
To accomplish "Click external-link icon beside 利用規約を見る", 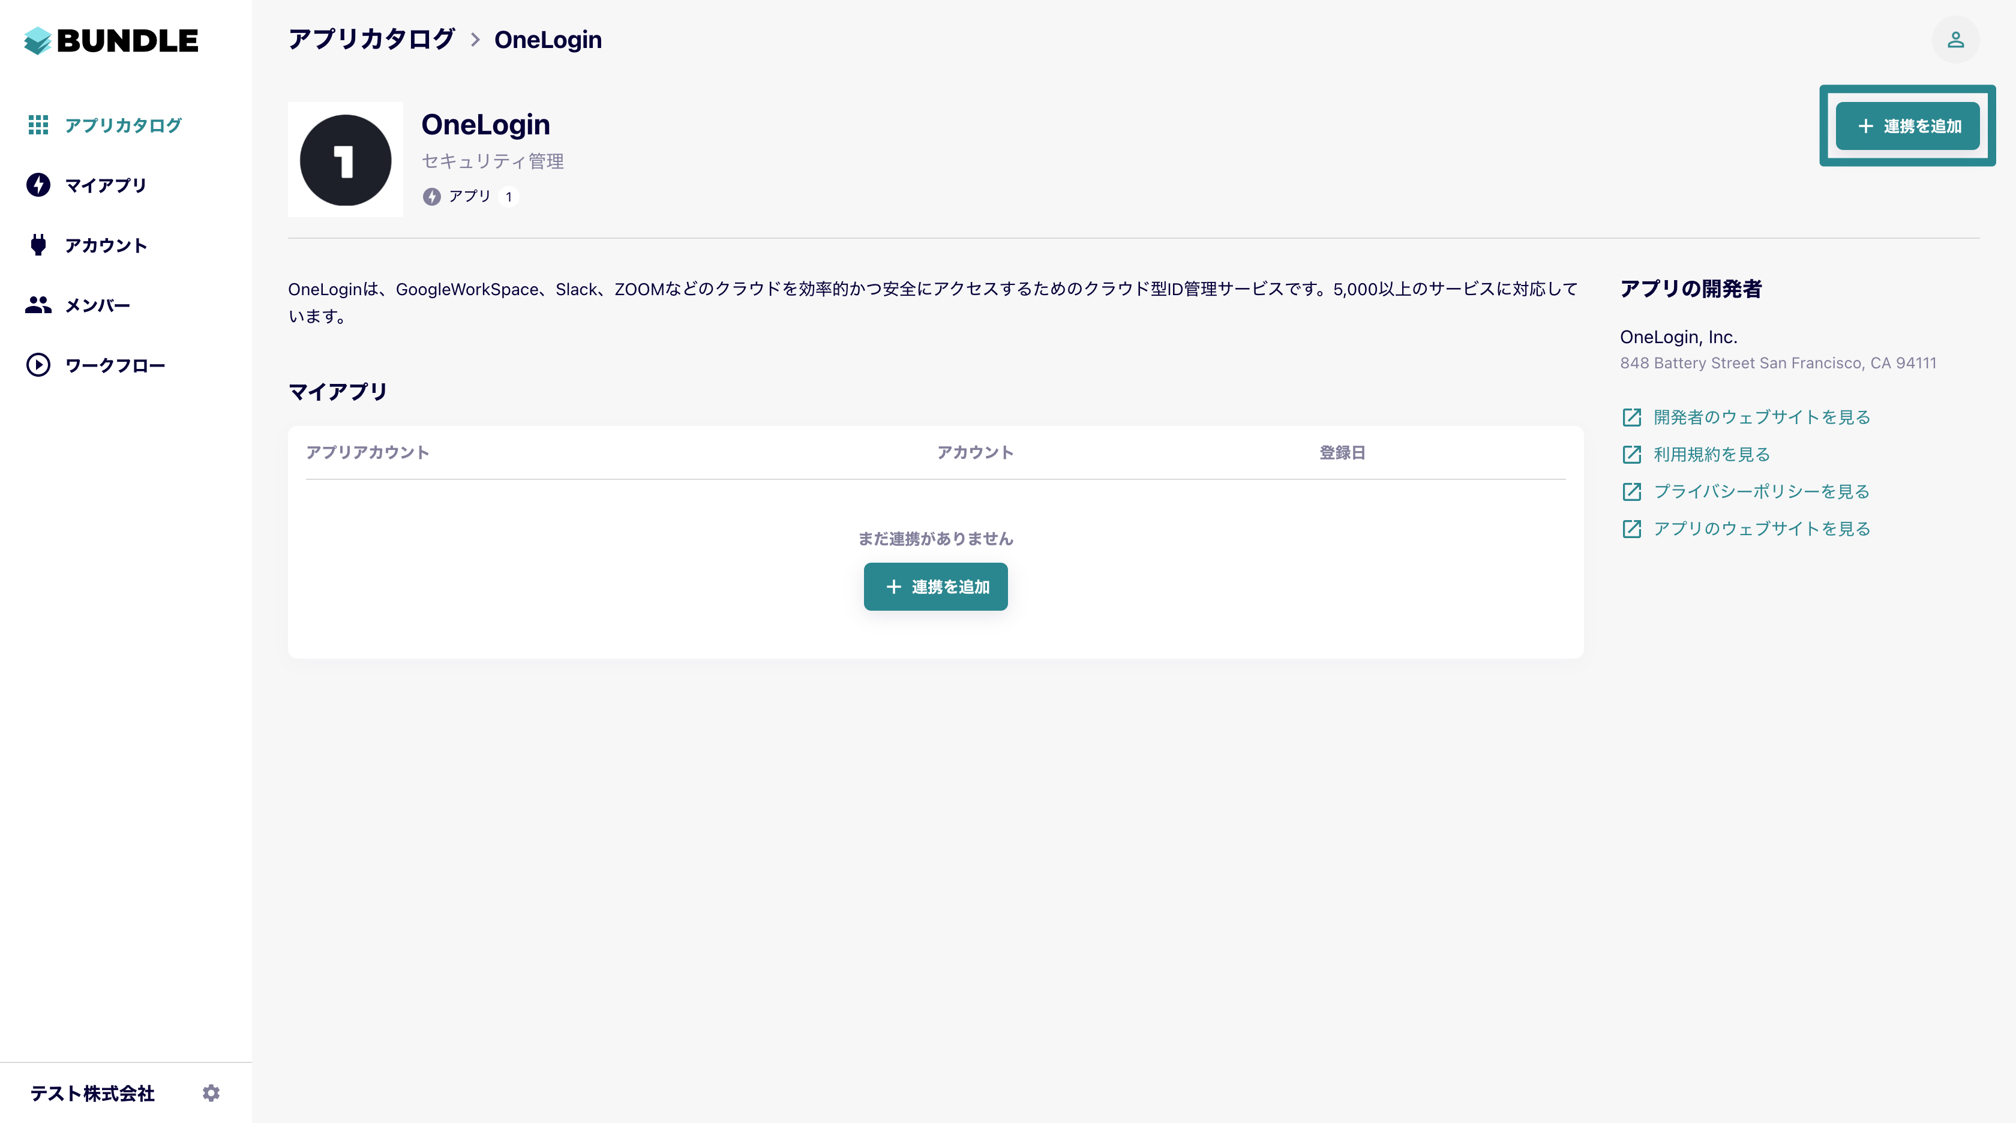I will point(1632,455).
